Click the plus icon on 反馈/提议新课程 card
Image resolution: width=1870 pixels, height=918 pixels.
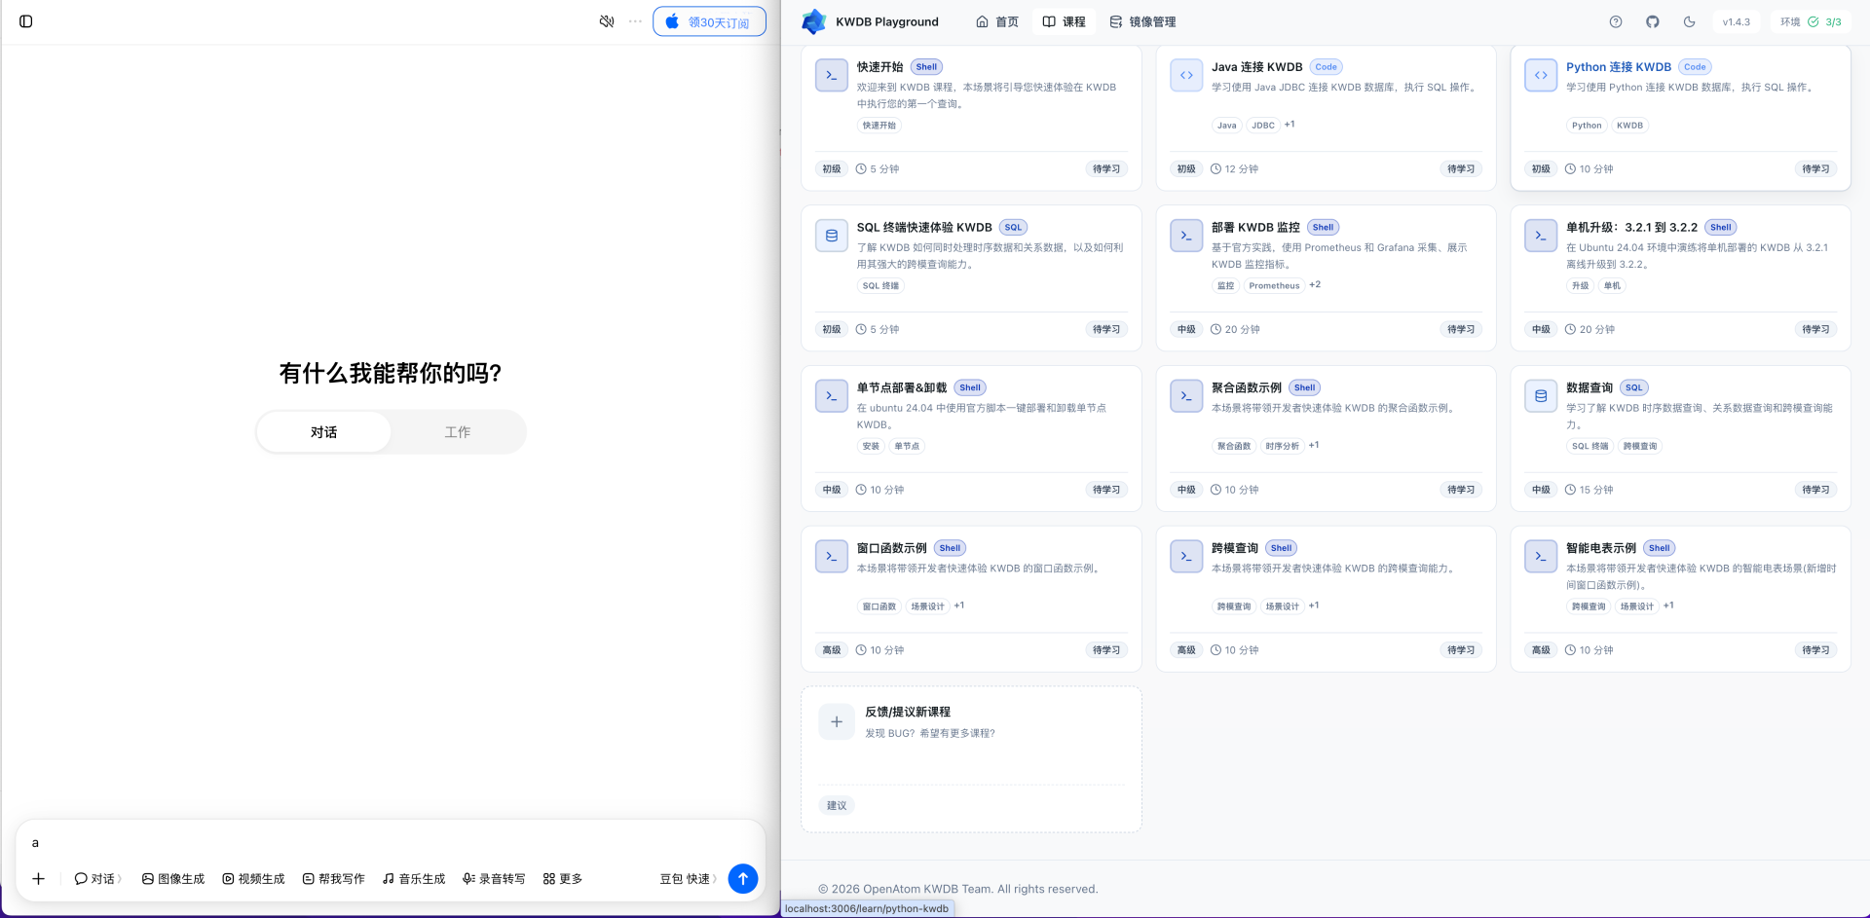pyautogui.click(x=837, y=722)
